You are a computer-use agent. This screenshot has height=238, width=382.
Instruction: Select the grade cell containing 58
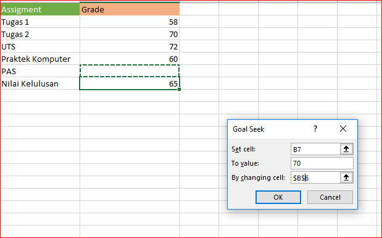point(130,22)
